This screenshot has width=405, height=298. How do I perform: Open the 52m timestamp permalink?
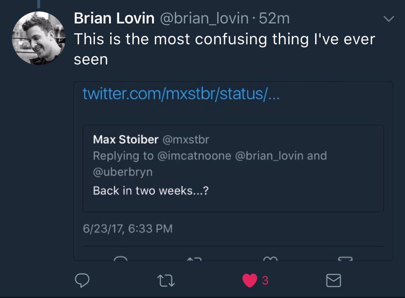tap(274, 19)
